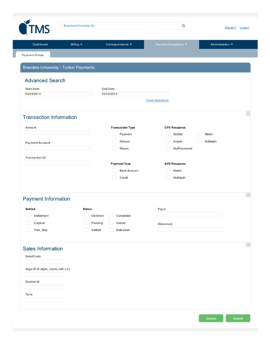Image resolution: width=270 pixels, height=349 pixels.
Task: Click the sfsuser1 account link
Action: point(230,27)
